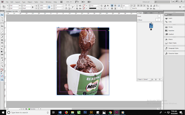Select the Direct Selection tool

[x=2, y=18]
